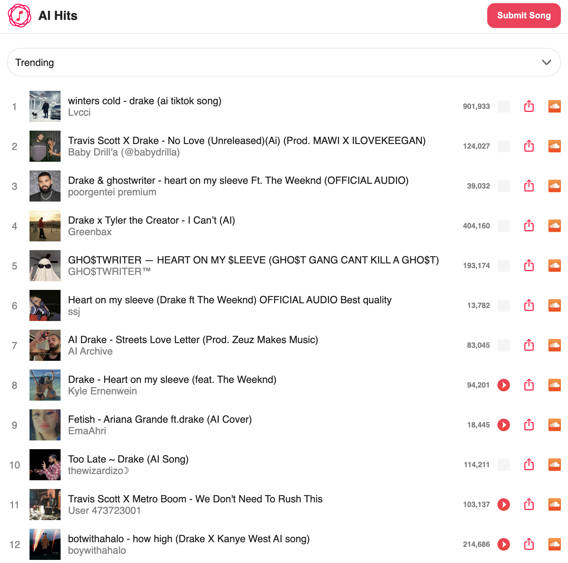Open the Greenbax artist name
The width and height of the screenshot is (568, 563).
90,232
